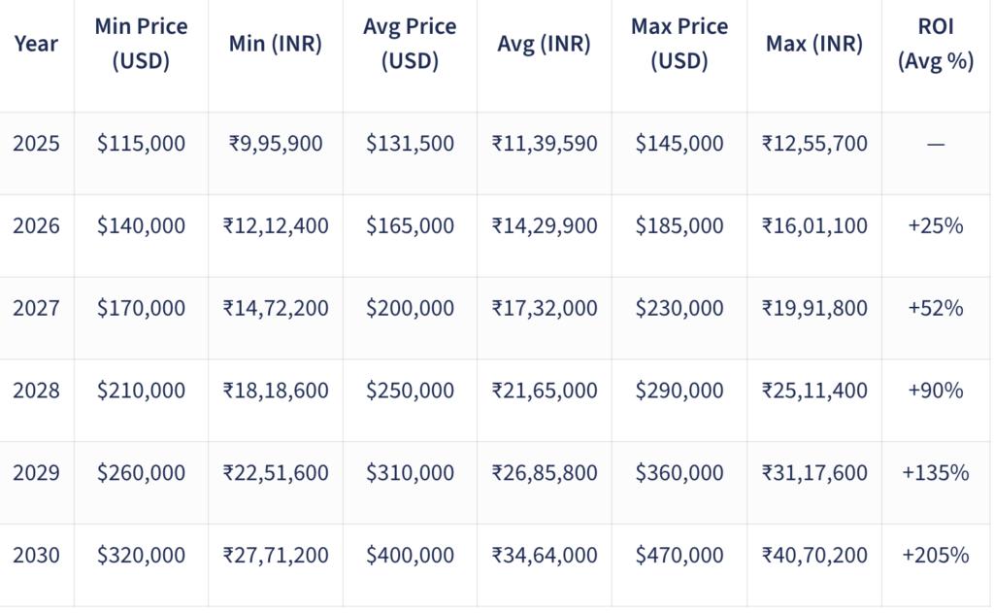Click the +205% ROI cell
Screen dimensions: 994x613
point(936,556)
